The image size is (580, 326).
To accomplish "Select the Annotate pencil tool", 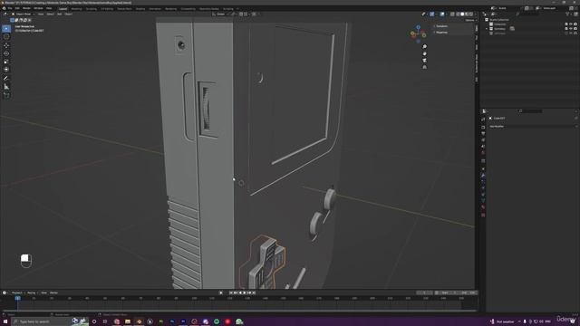I will (x=6, y=79).
